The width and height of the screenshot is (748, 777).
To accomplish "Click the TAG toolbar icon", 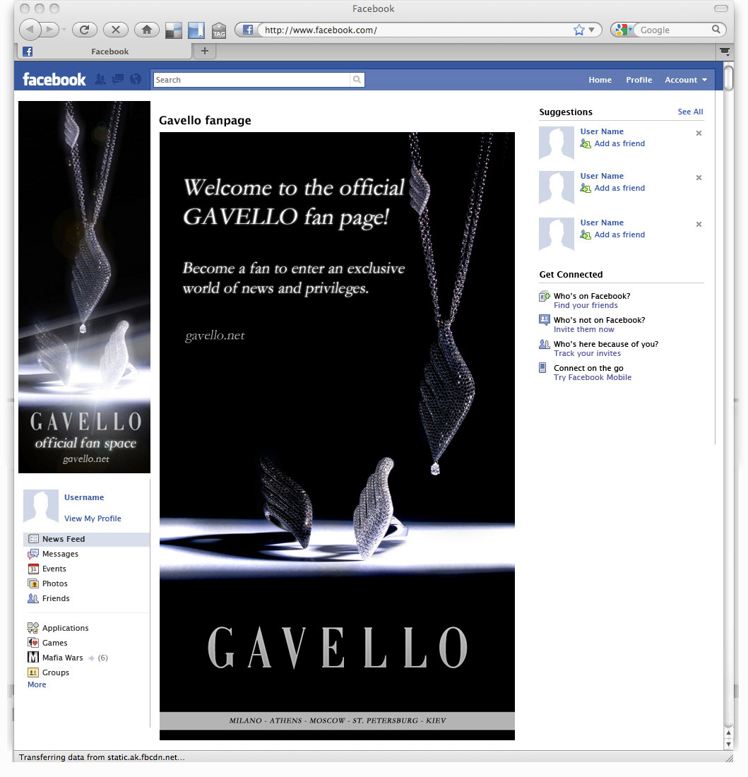I will [218, 30].
